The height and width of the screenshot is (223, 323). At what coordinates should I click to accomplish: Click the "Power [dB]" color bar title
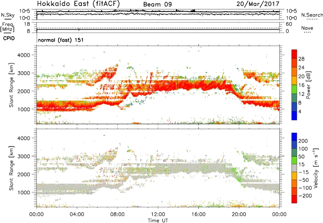tap(308, 85)
